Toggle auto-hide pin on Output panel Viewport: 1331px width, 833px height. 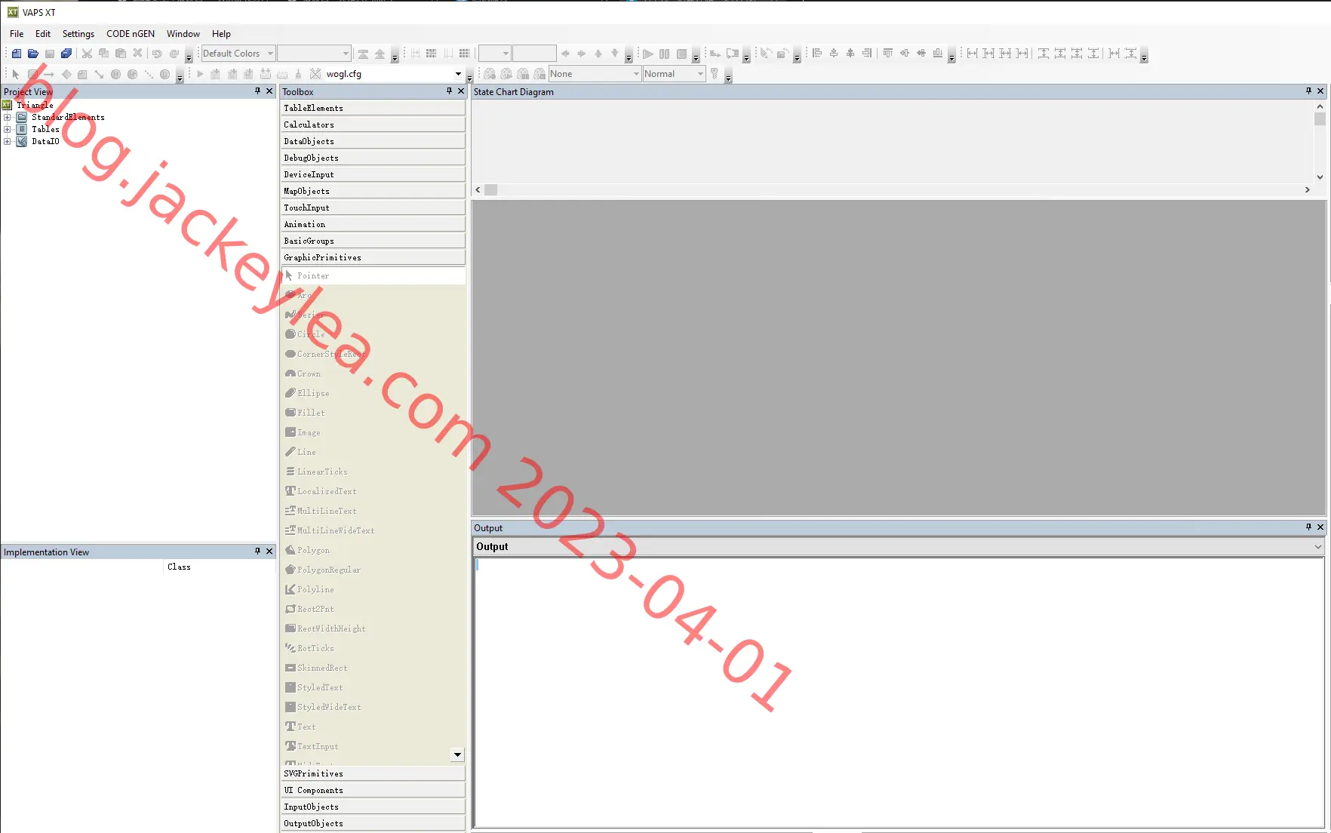(1308, 527)
